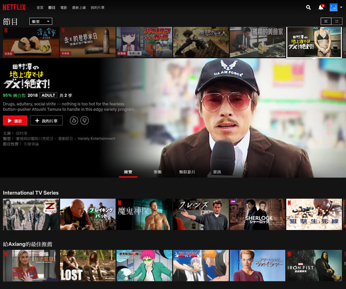Open cast link 田村淳
This screenshot has height=289, width=346.
[22, 133]
